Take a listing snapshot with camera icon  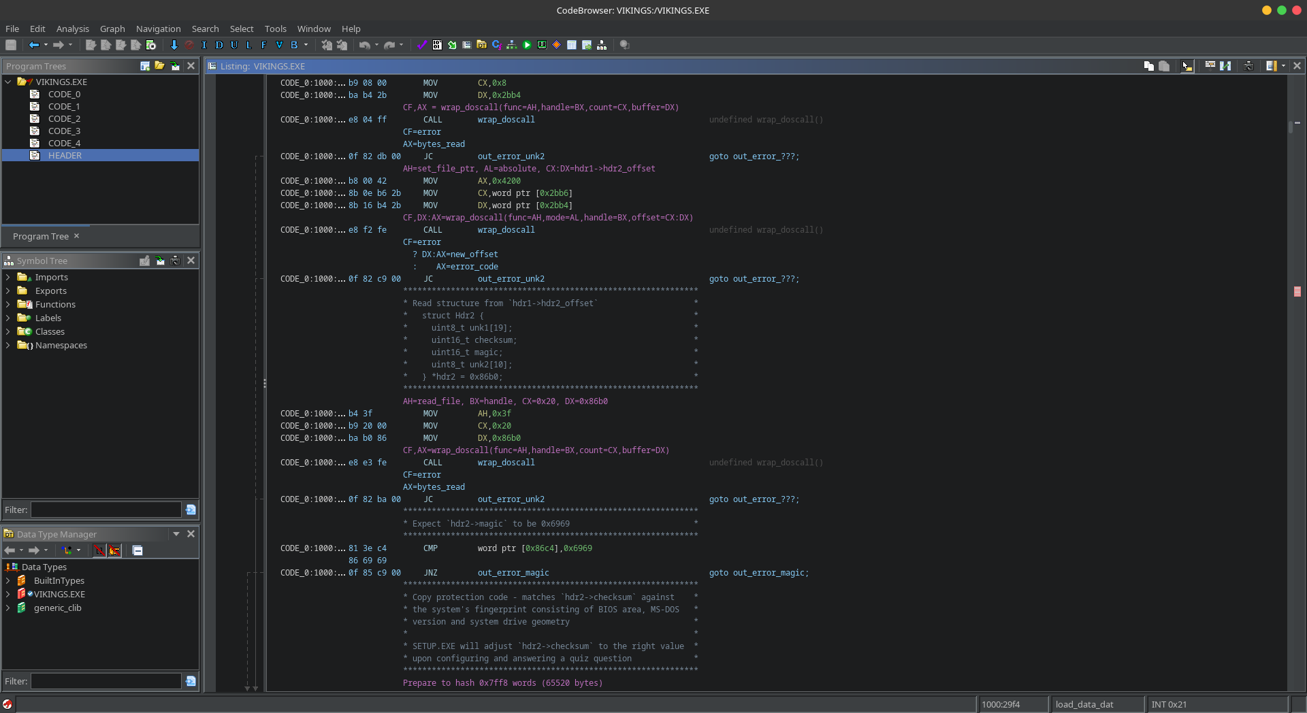pos(1248,66)
